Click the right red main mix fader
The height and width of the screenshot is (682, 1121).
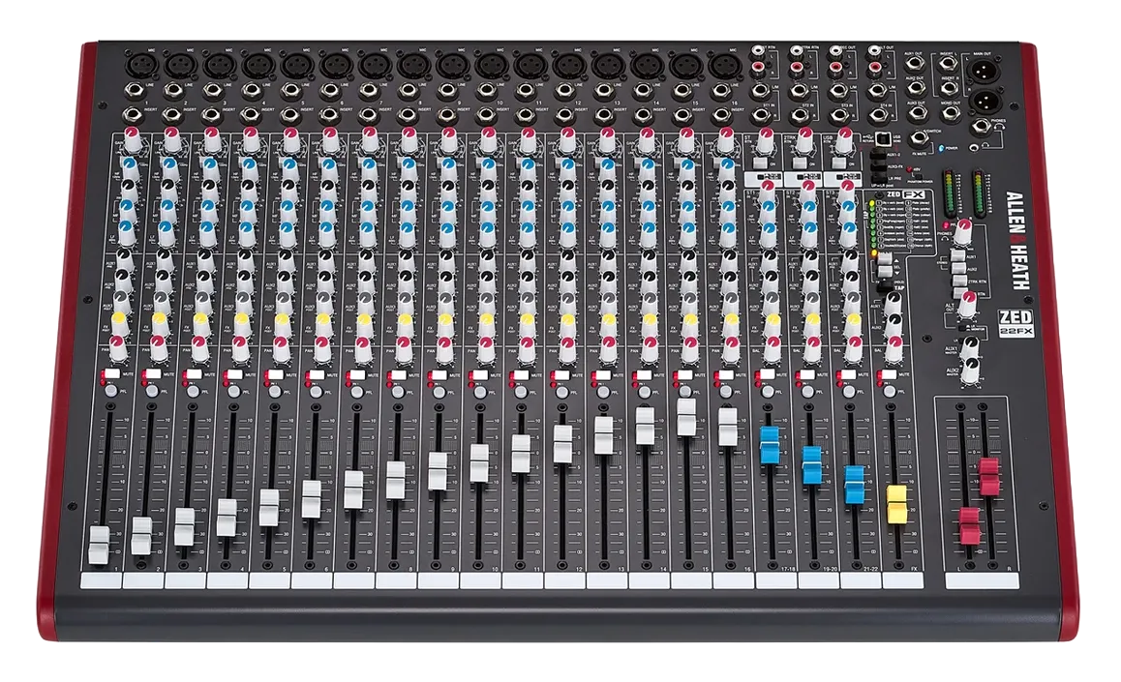click(989, 477)
